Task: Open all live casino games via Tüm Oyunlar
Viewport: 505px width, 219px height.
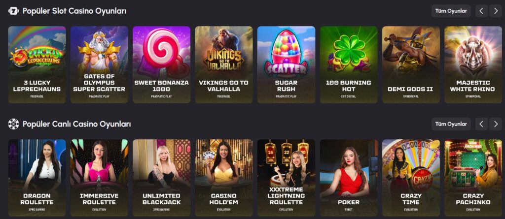Action: 451,124
